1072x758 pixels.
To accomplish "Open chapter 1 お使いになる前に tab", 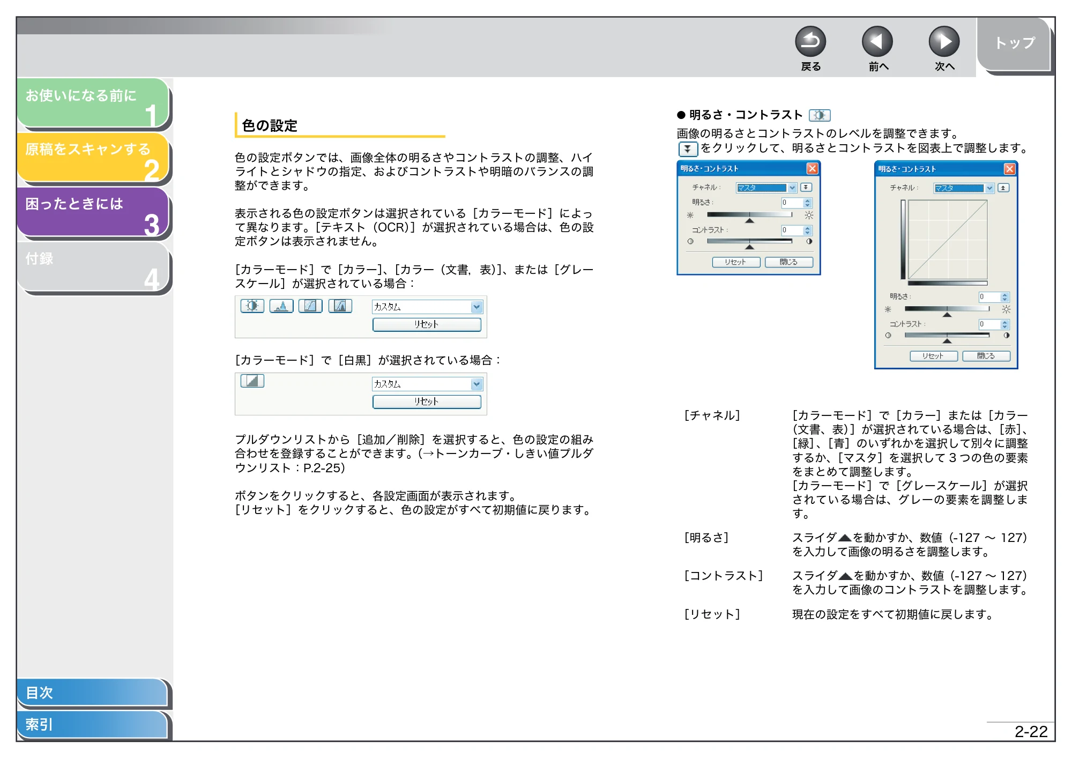I will click(x=93, y=102).
